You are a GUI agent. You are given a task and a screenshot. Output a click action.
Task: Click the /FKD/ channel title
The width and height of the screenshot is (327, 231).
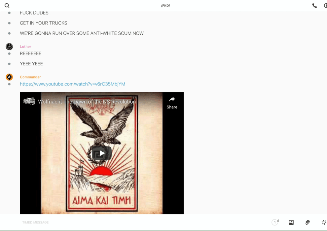pyautogui.click(x=165, y=6)
